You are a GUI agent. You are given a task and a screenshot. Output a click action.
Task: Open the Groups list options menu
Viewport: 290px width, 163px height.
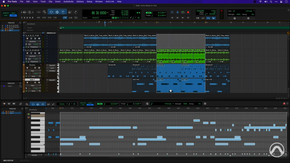[20, 83]
